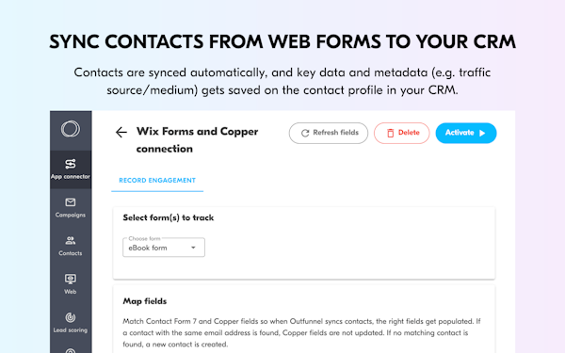
Task: Switch to RECORD ENGAGEMENT tab
Action: pos(157,181)
